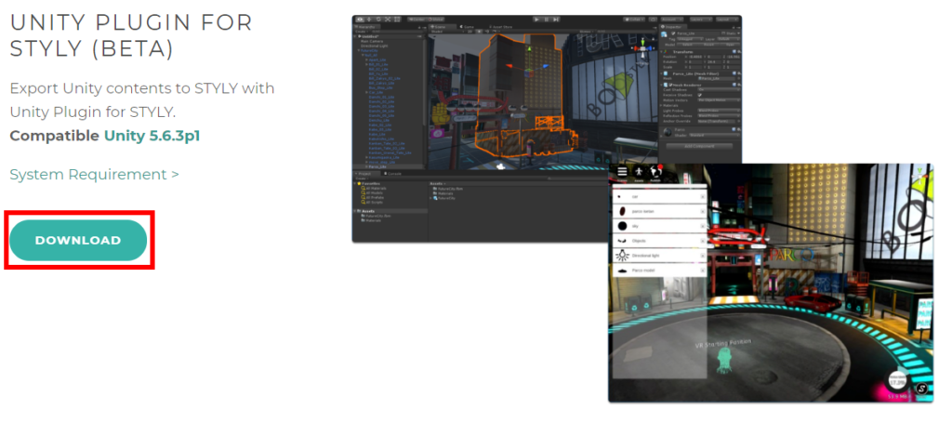
Task: Select the Hierarchy tab in Unity
Action: pyautogui.click(x=367, y=27)
